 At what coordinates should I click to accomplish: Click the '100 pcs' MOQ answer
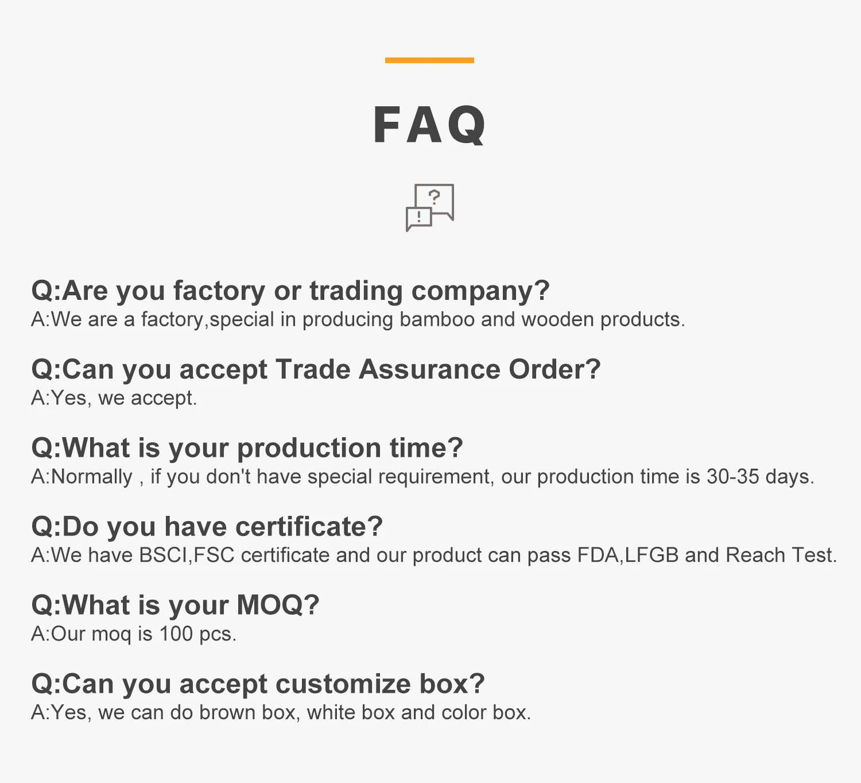(133, 634)
